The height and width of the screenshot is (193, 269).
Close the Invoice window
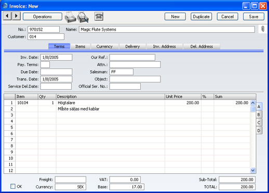point(263,6)
